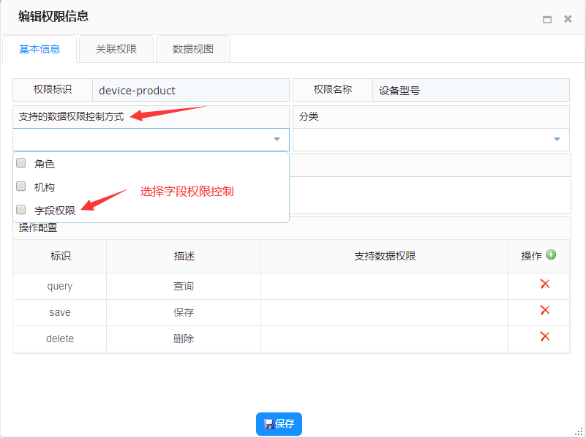This screenshot has height=438, width=586.
Task: Click the query identifier cell
Action: [60, 286]
